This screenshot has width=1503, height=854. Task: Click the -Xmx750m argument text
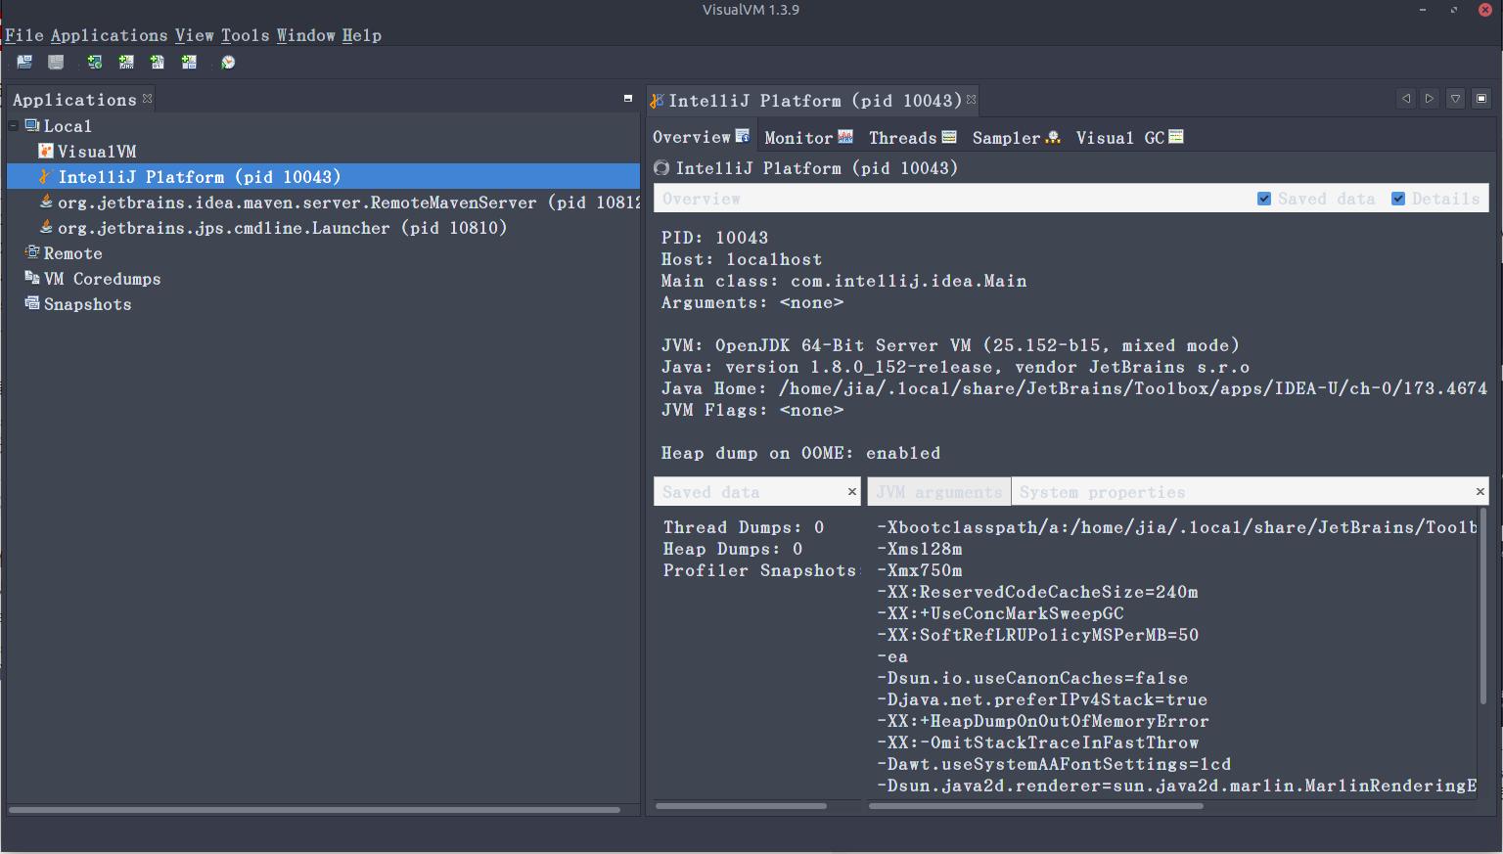(920, 570)
